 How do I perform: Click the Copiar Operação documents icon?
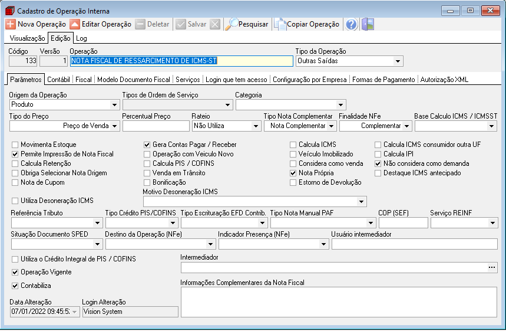coord(280,24)
